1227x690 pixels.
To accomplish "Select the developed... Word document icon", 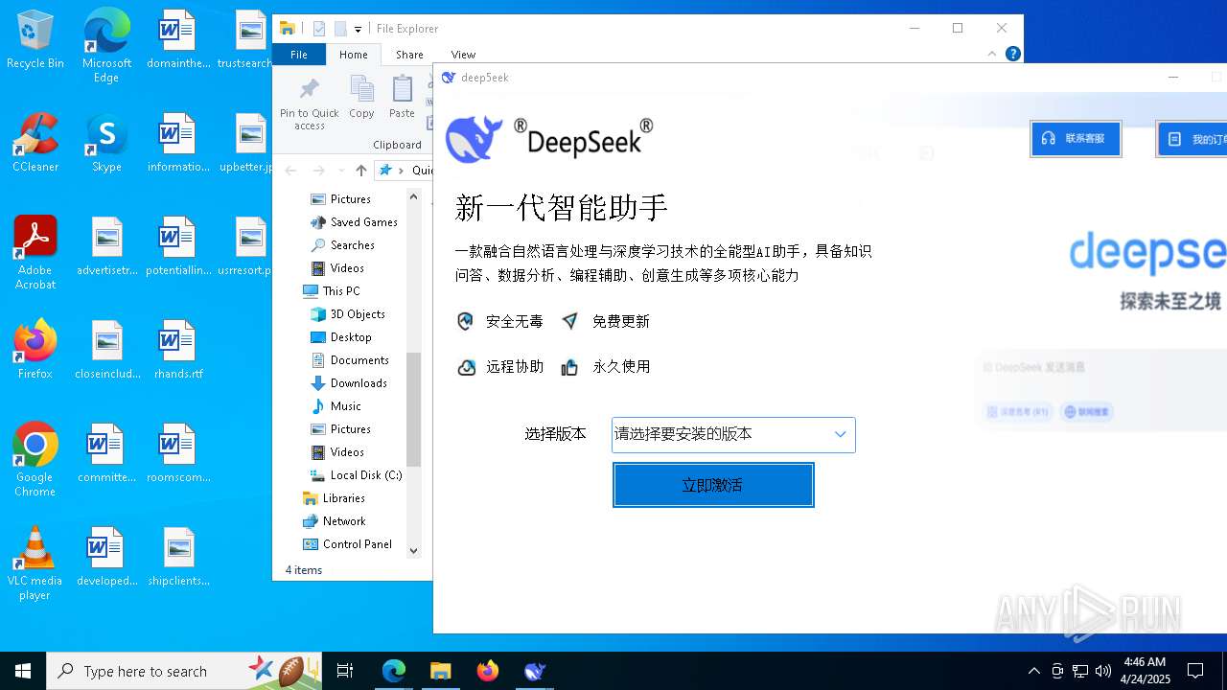I will (106, 557).
